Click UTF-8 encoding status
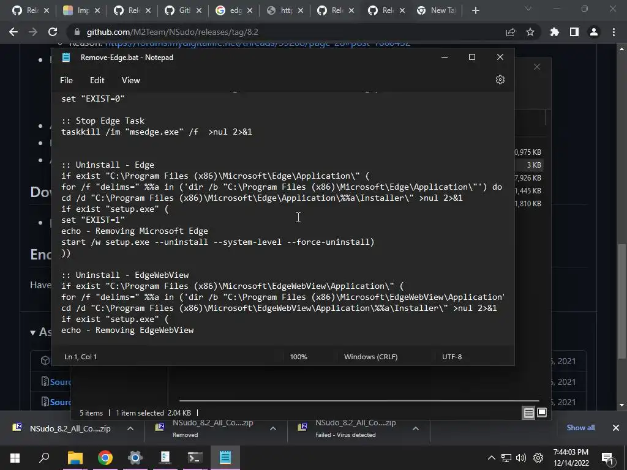 [452, 357]
